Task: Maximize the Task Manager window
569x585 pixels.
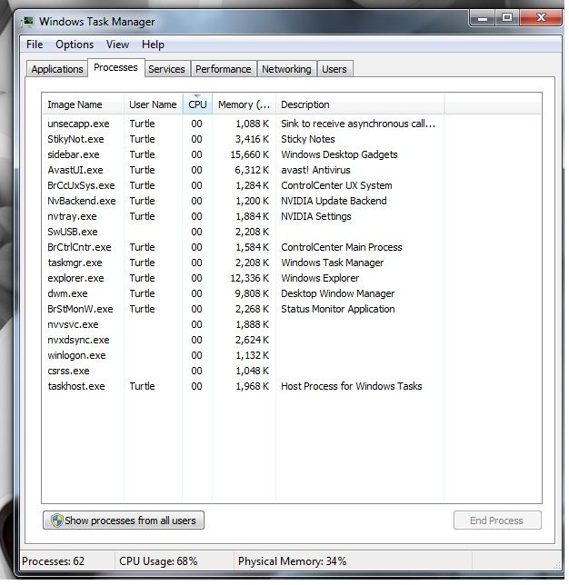Action: pos(507,18)
